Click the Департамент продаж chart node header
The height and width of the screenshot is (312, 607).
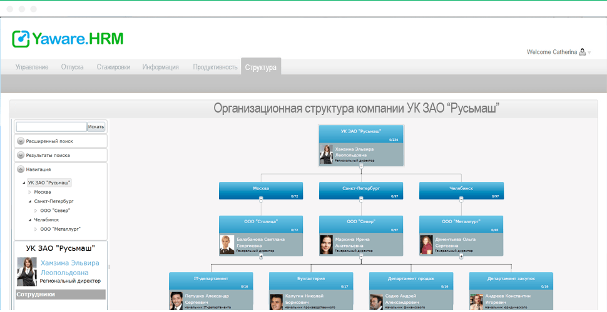tap(411, 281)
